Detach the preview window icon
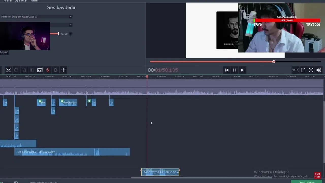The width and height of the screenshot is (325, 183). tap(303, 70)
